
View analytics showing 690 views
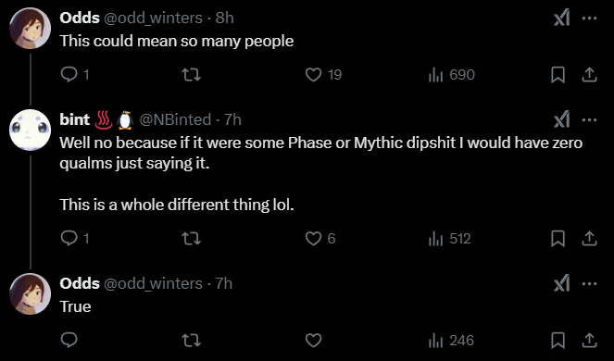[452, 74]
